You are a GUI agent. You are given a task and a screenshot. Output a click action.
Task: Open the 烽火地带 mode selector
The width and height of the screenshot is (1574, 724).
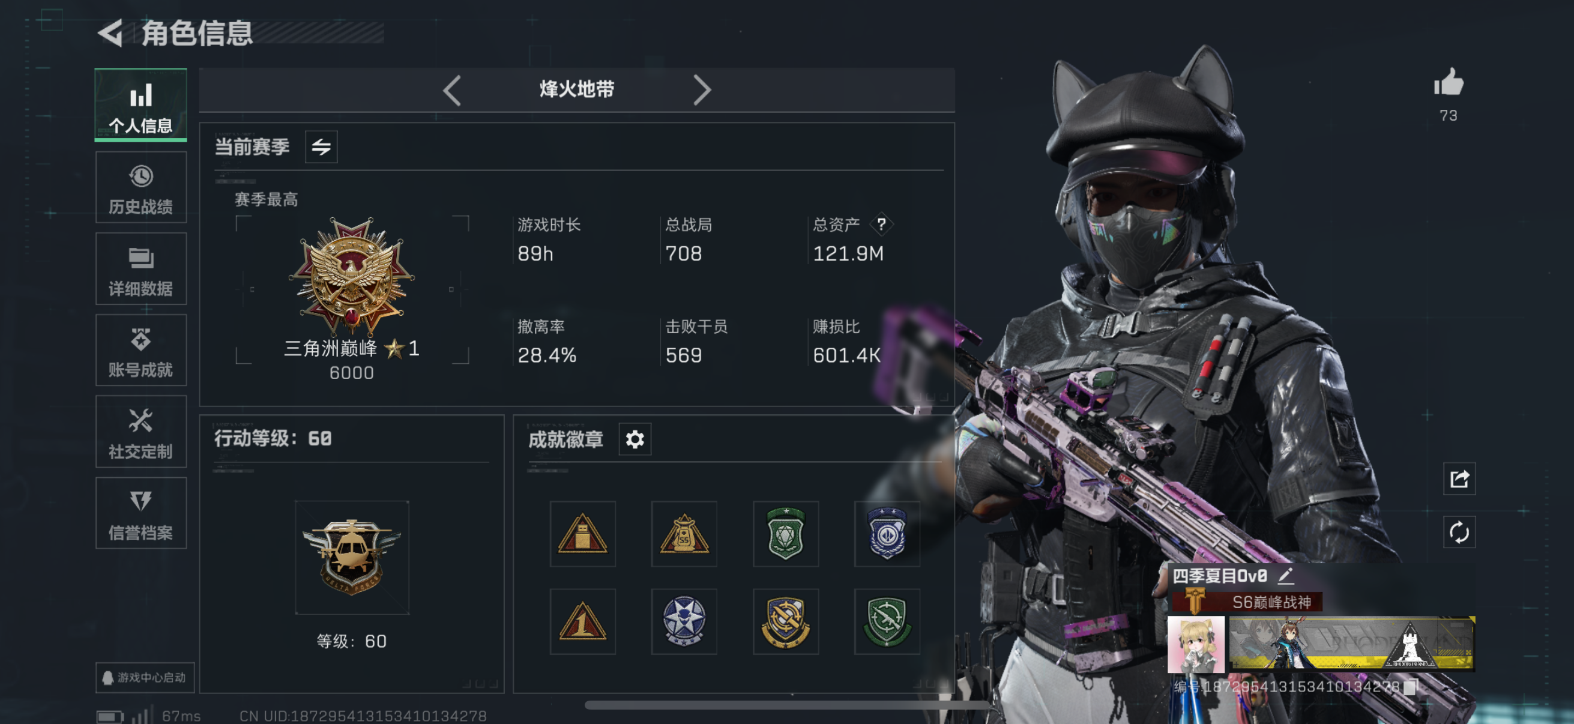point(576,90)
